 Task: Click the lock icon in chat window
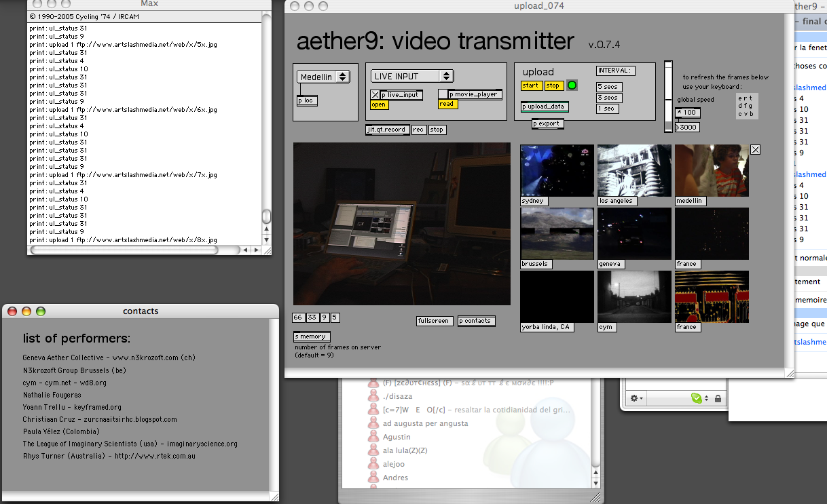point(718,398)
